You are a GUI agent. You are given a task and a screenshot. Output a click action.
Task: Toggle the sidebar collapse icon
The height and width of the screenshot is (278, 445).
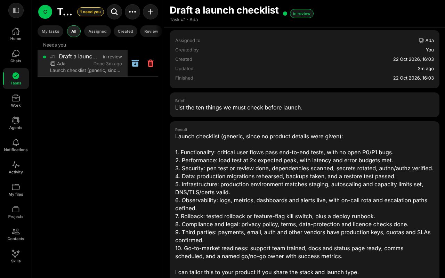pyautogui.click(x=16, y=10)
